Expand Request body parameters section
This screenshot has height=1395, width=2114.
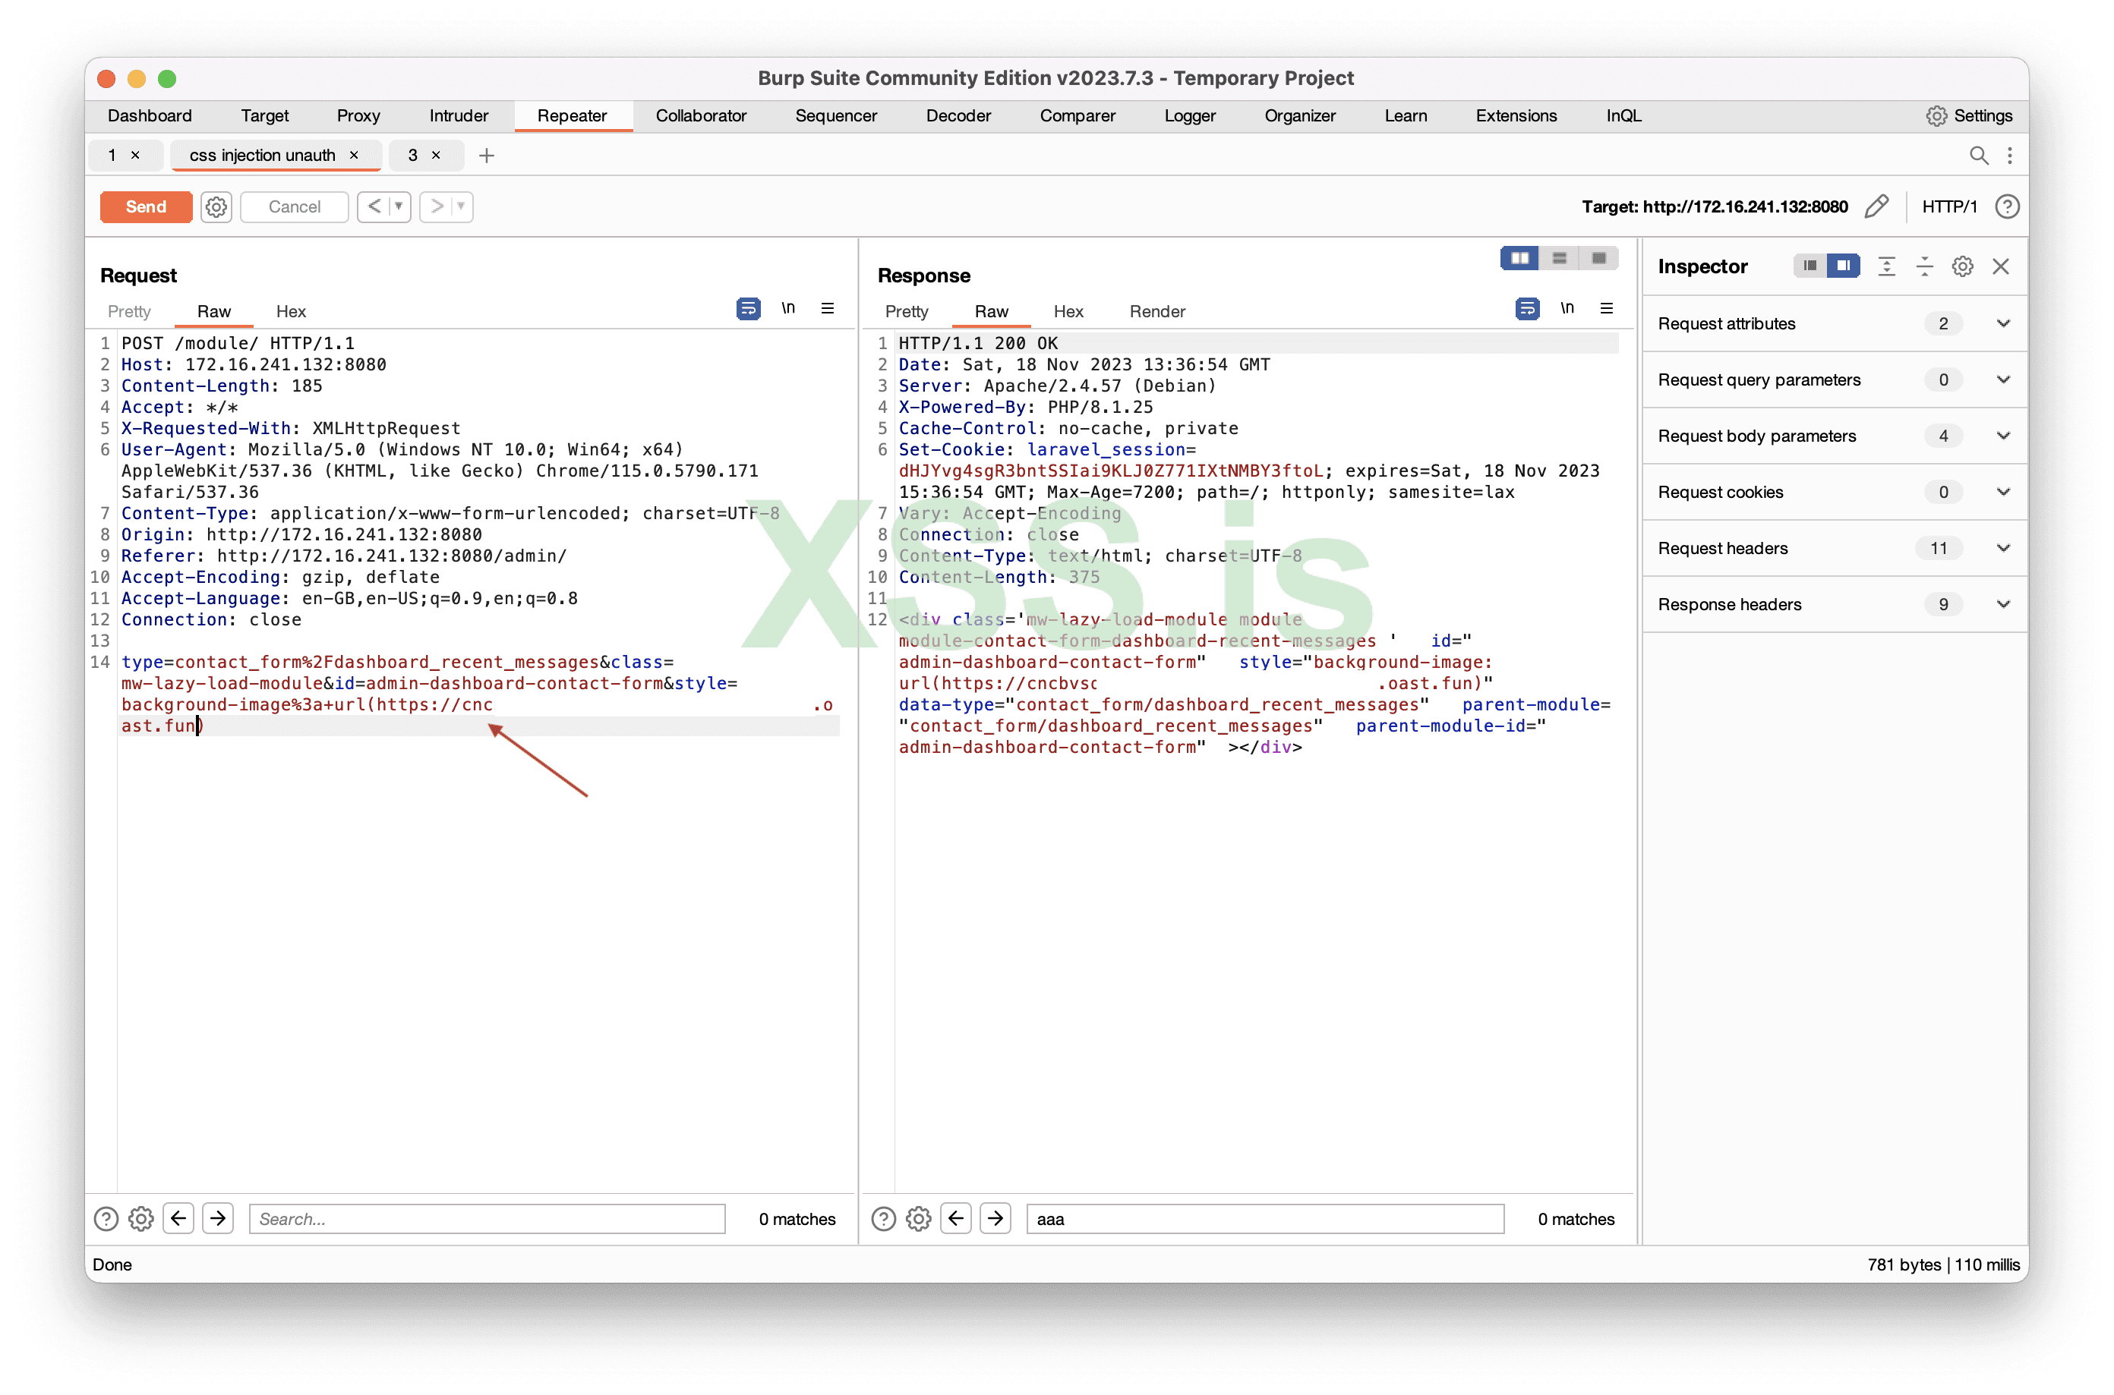(x=2002, y=436)
